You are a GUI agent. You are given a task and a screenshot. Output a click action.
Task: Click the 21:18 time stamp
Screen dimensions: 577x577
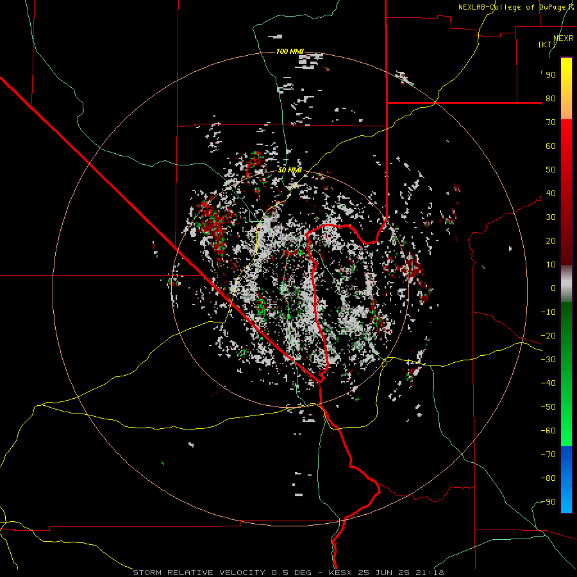click(x=429, y=573)
